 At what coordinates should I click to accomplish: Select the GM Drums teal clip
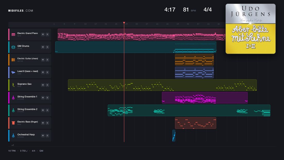point(136,47)
